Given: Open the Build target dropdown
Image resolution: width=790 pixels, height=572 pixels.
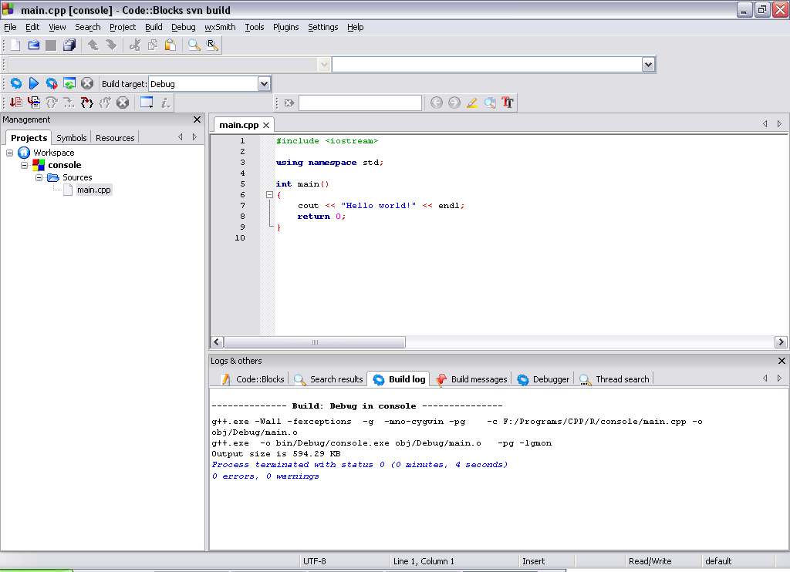Looking at the screenshot, I should [264, 84].
